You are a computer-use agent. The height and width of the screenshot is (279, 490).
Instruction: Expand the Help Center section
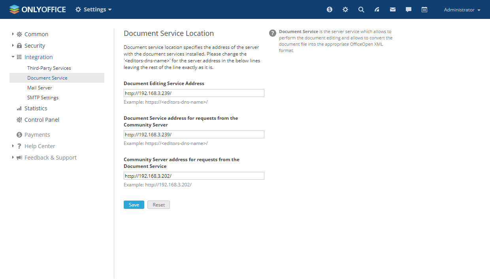(x=13, y=146)
